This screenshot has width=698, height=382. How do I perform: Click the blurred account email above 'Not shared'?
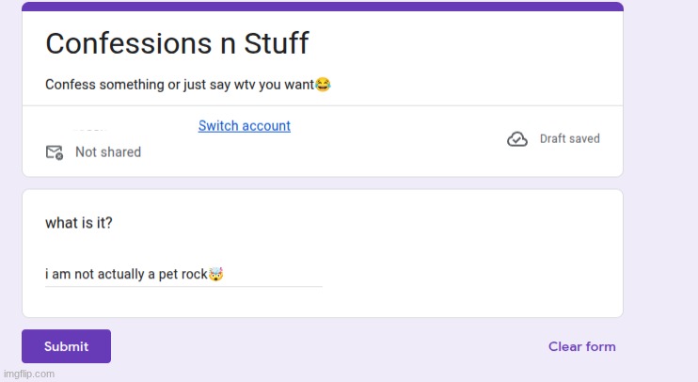pos(91,127)
